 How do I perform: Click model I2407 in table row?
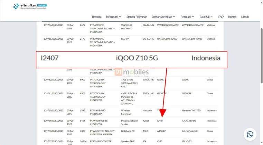click(x=160, y=121)
